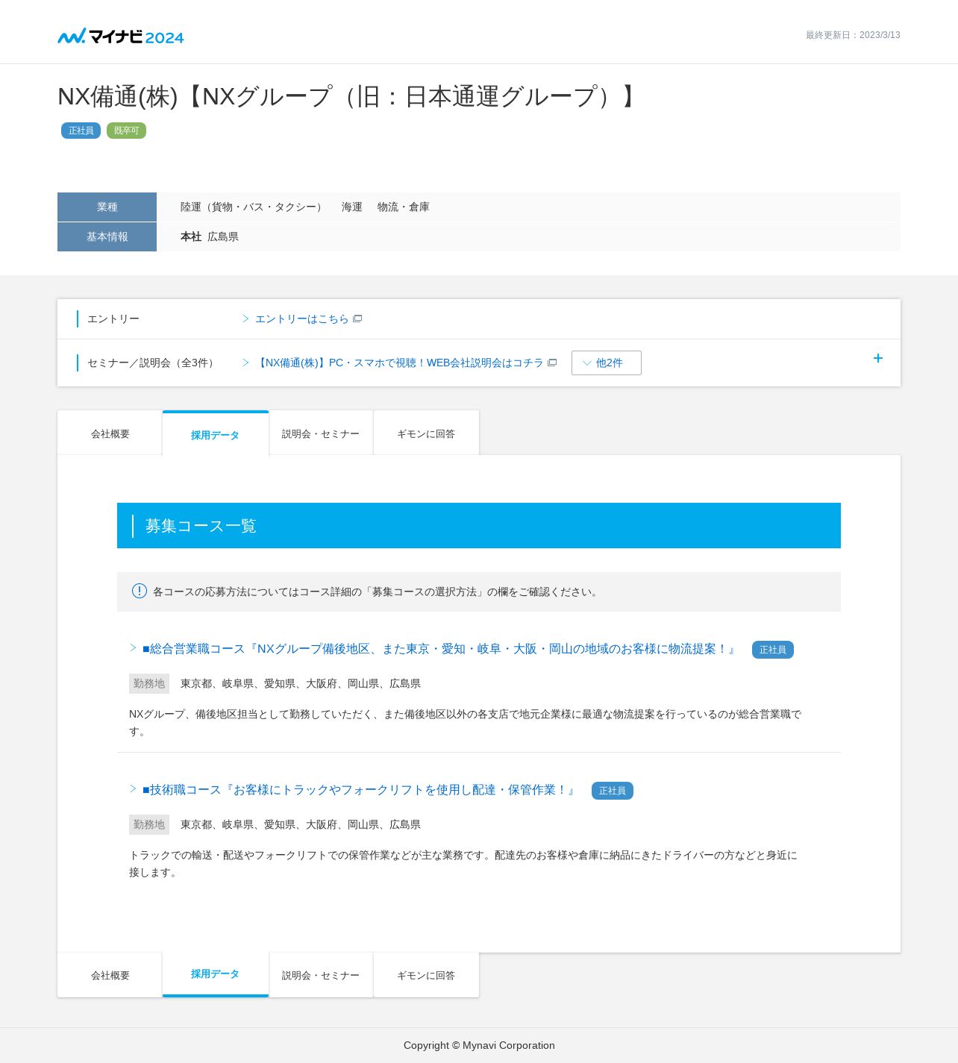Switch to bottom 会社概要 tab
The height and width of the screenshot is (1063, 958).
click(110, 975)
